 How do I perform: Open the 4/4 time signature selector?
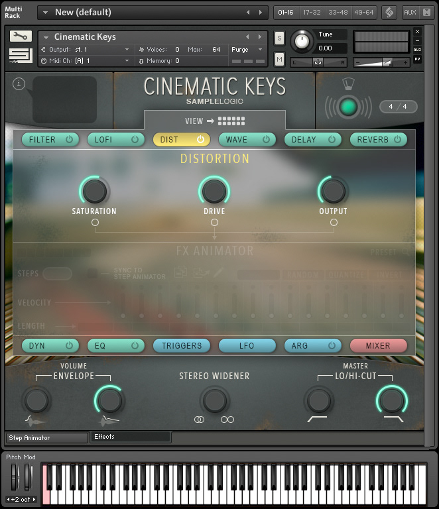pos(398,107)
